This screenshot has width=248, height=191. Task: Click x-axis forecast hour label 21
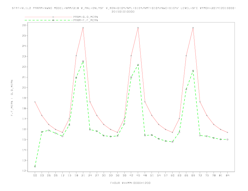[83, 175]
